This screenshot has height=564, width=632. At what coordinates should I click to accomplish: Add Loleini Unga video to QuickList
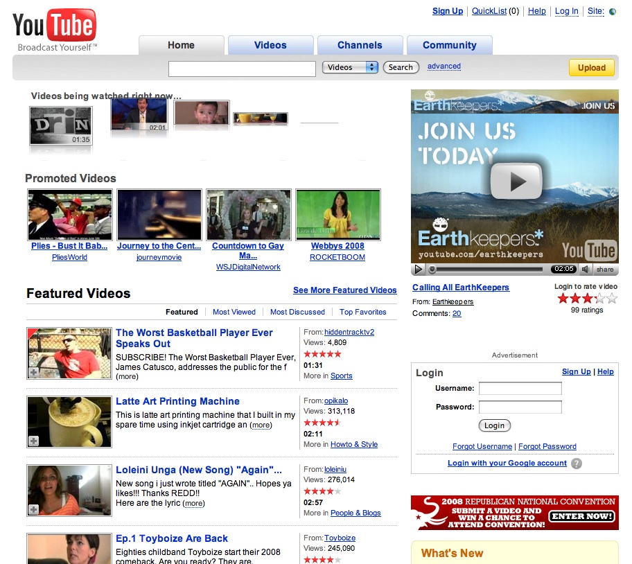pyautogui.click(x=34, y=510)
